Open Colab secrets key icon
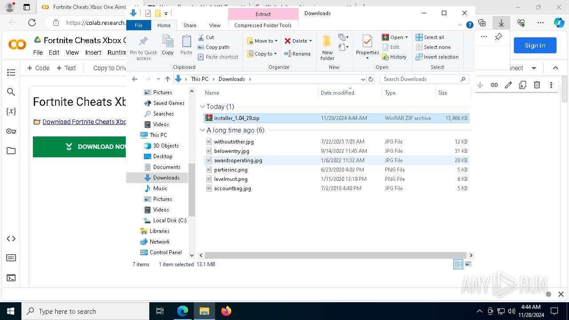 [11, 131]
